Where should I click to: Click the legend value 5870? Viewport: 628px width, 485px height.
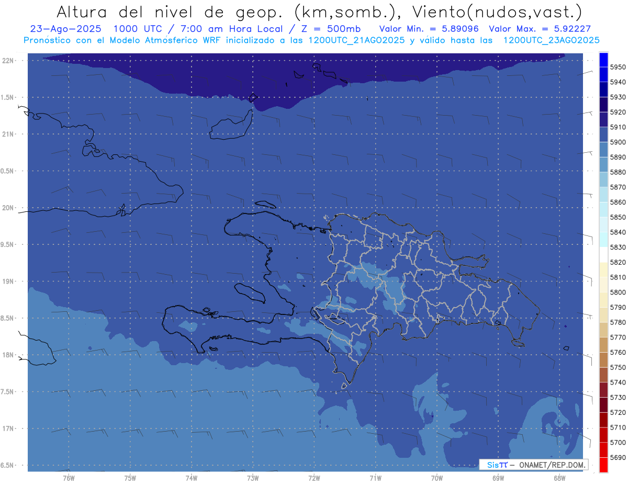[618, 187]
